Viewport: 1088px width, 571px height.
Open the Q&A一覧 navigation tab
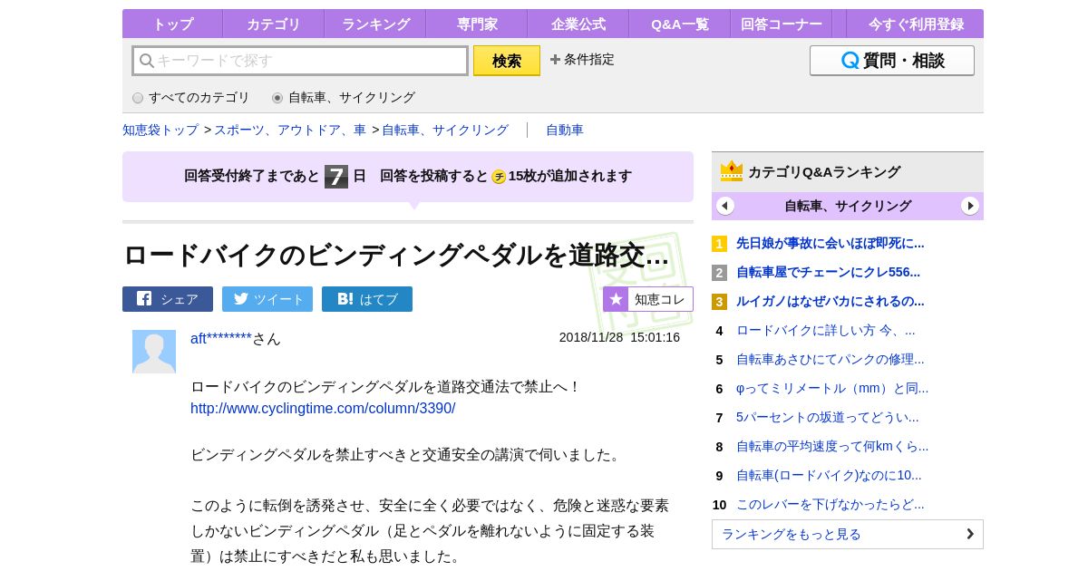tap(680, 24)
